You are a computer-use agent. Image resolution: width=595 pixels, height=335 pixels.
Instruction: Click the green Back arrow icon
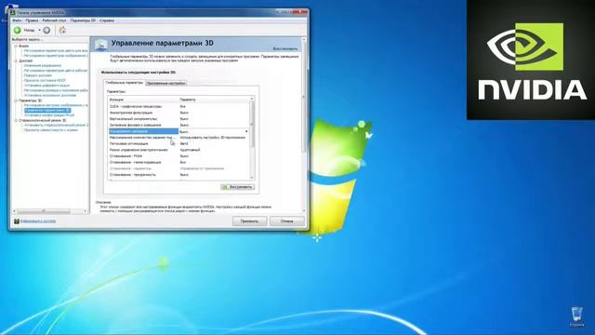(x=18, y=30)
